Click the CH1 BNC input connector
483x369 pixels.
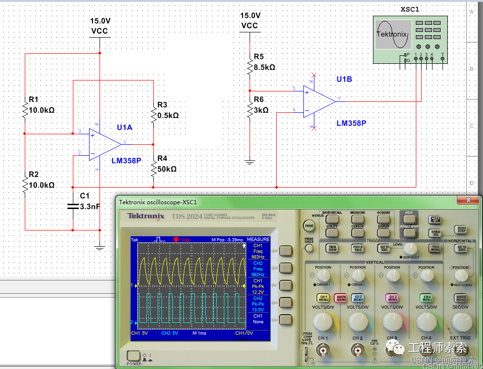coord(323,351)
